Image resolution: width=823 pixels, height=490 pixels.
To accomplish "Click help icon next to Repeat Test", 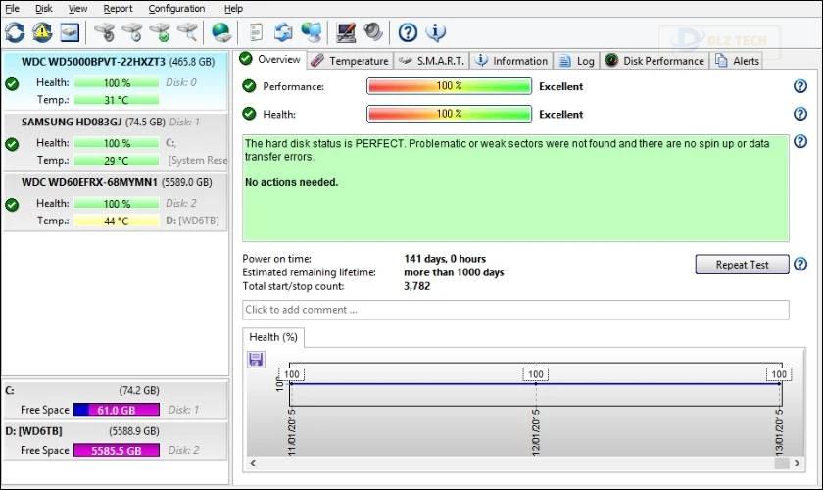I will click(799, 265).
